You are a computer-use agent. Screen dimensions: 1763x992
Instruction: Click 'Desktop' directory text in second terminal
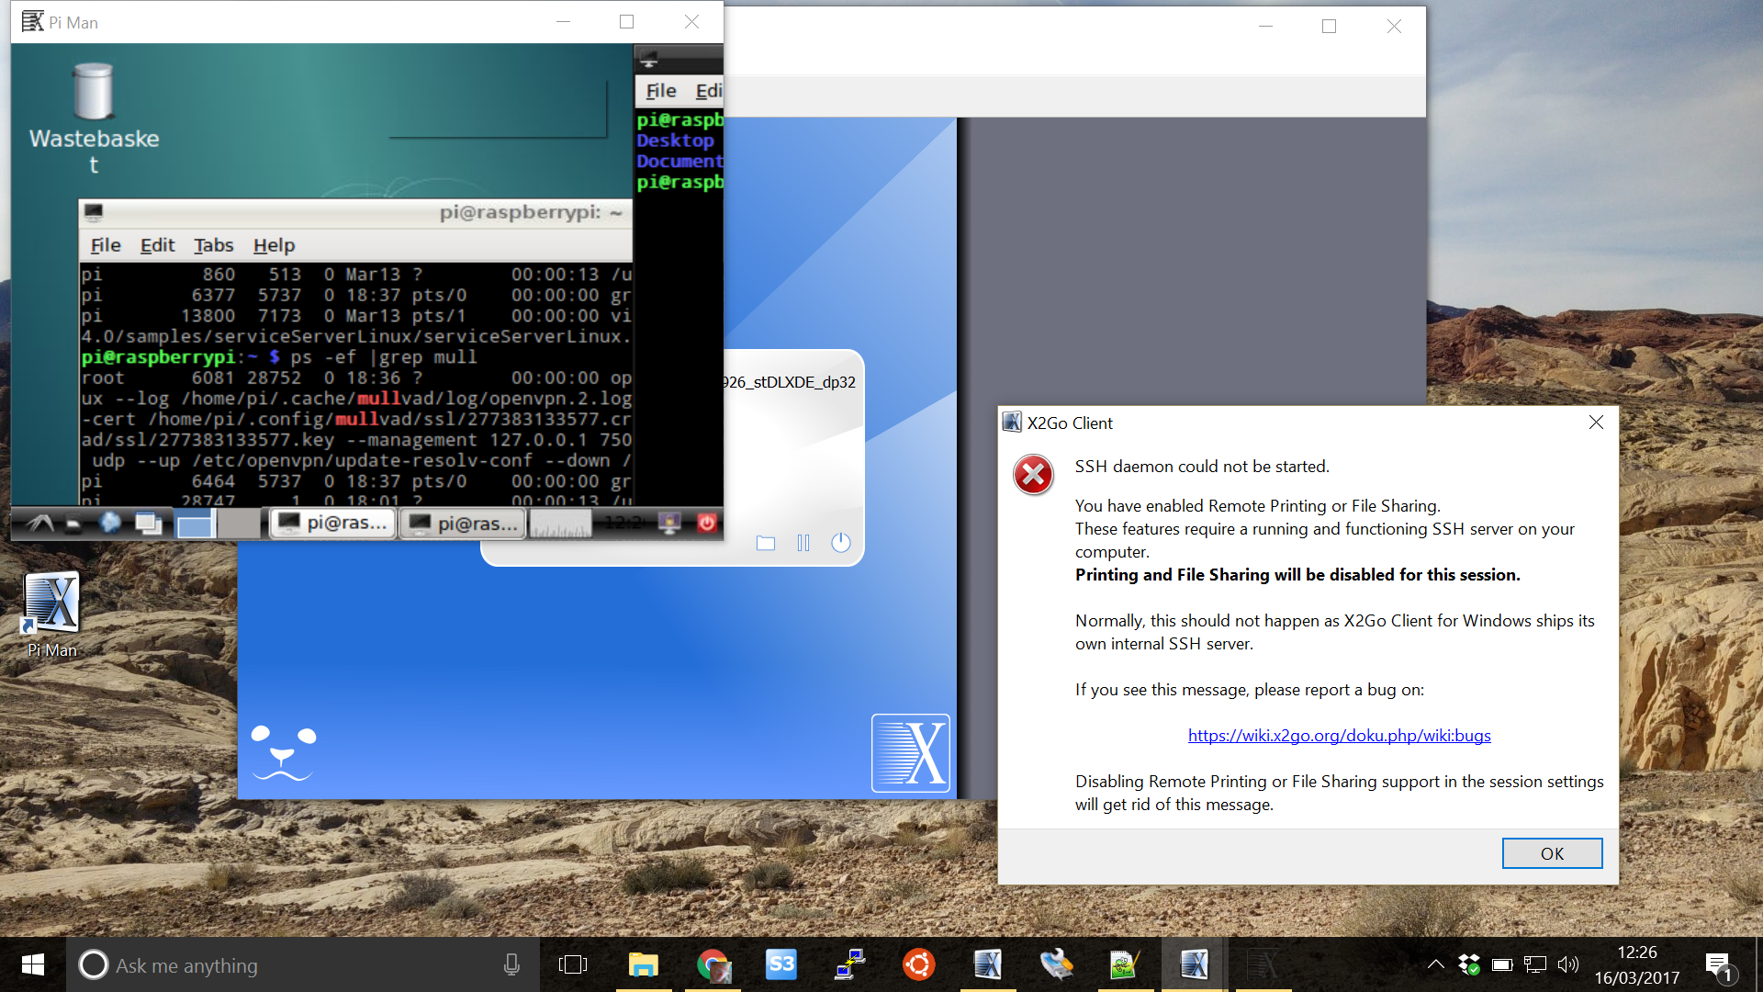tap(675, 141)
